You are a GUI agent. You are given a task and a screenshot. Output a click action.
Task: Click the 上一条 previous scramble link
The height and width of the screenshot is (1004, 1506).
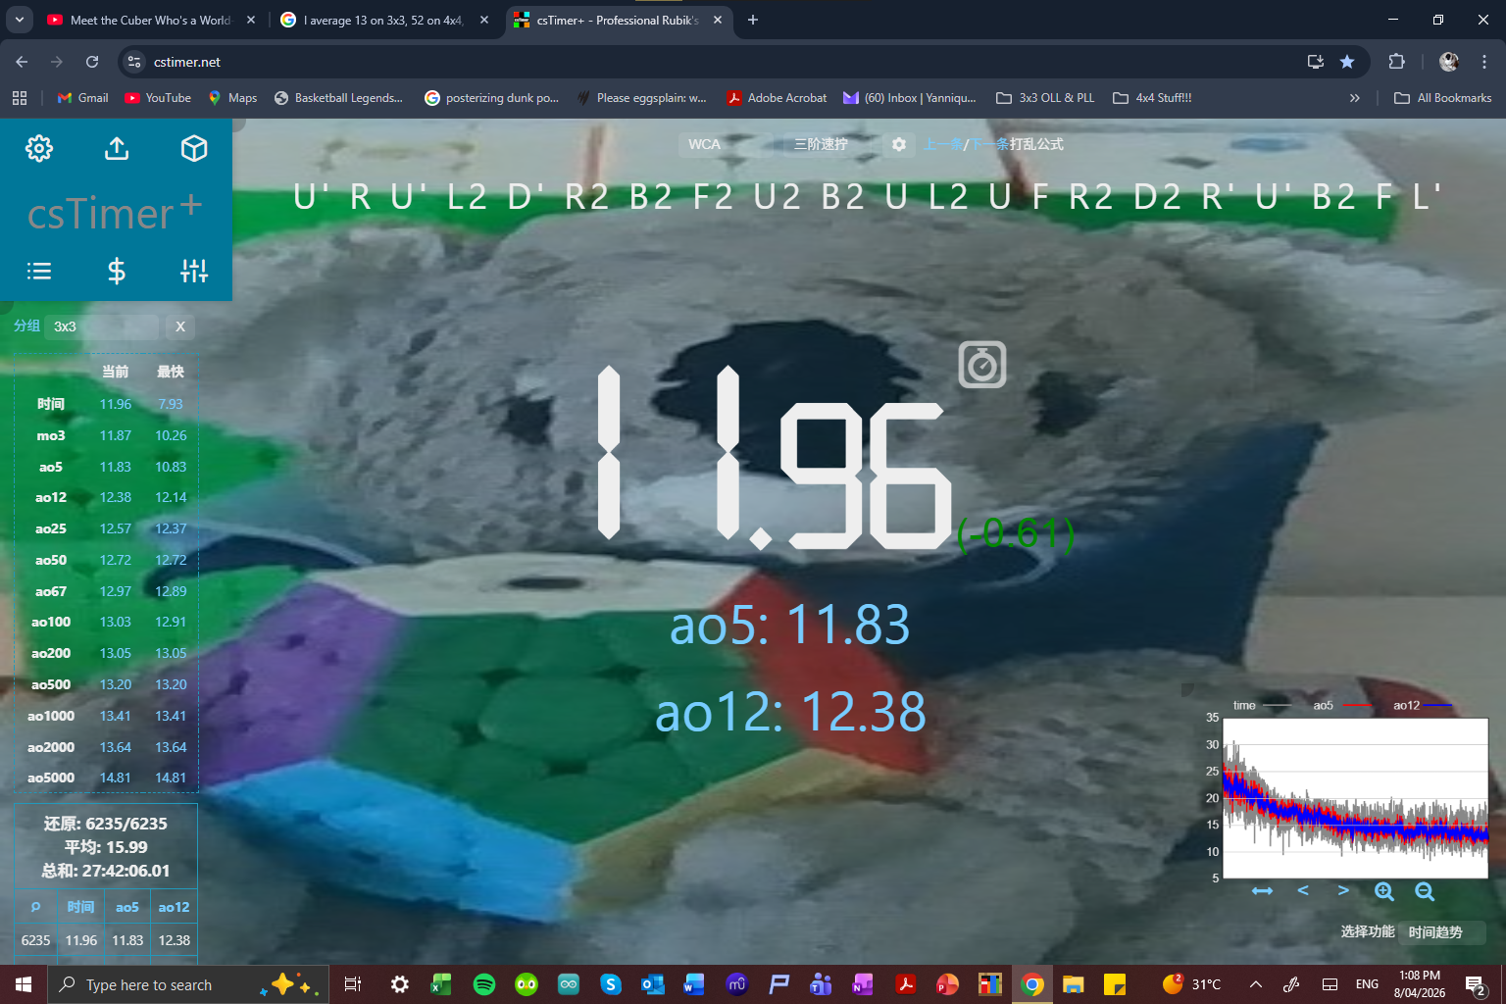coord(942,144)
